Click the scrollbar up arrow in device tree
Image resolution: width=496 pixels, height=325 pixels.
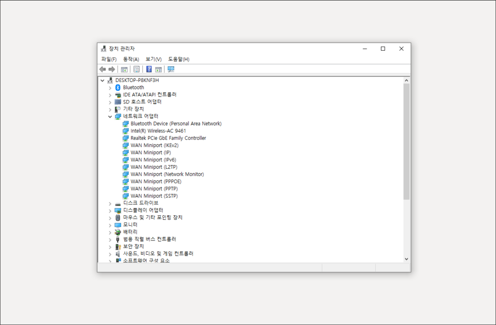click(407, 80)
